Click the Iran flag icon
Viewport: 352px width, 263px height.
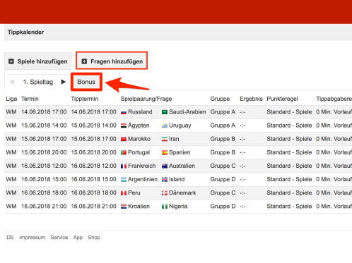[x=165, y=139]
